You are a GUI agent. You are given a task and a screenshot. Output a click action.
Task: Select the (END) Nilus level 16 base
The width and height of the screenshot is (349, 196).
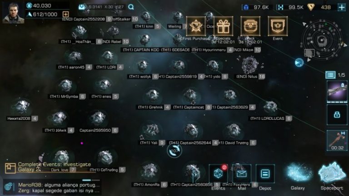click(x=250, y=68)
